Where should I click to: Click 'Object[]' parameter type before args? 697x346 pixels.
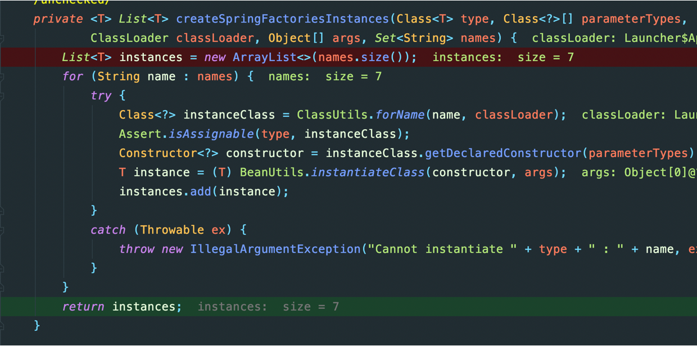(x=296, y=38)
